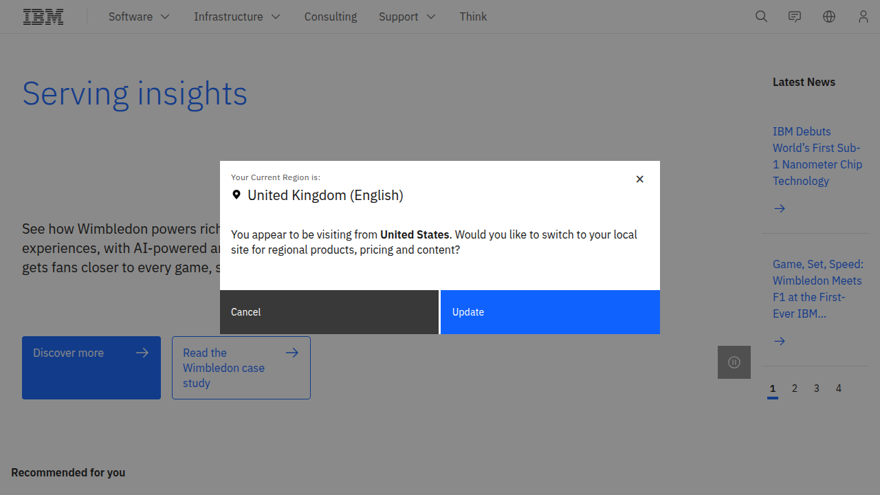Click the Discover more button
This screenshot has width=880, height=495.
tap(91, 368)
